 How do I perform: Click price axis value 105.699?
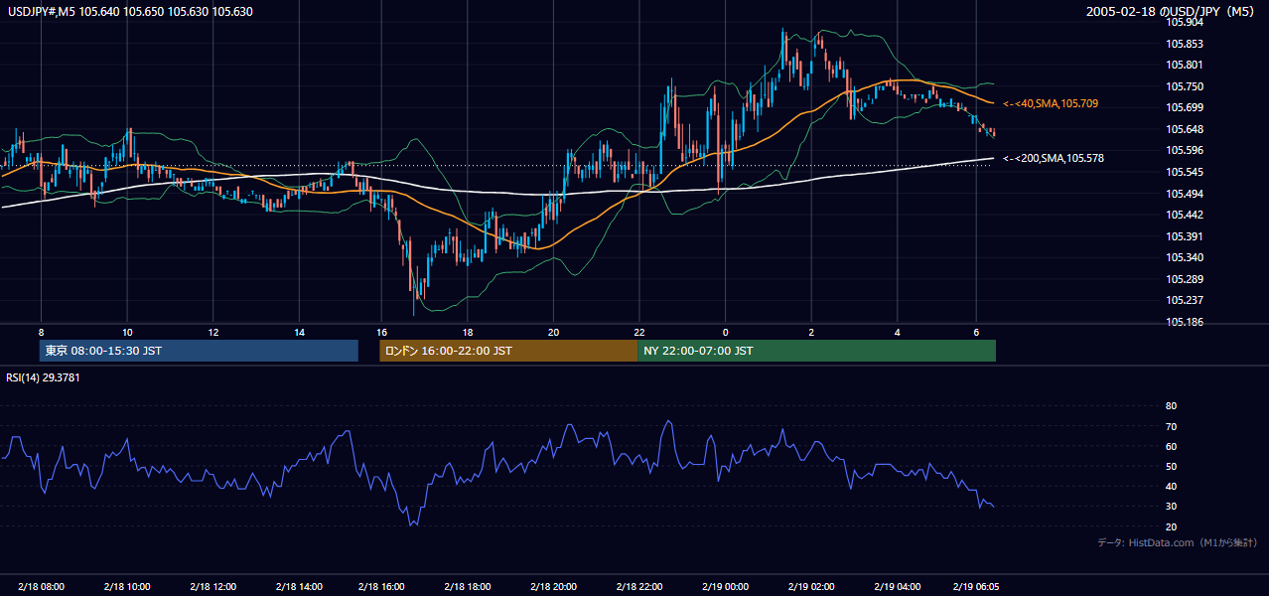1184,107
